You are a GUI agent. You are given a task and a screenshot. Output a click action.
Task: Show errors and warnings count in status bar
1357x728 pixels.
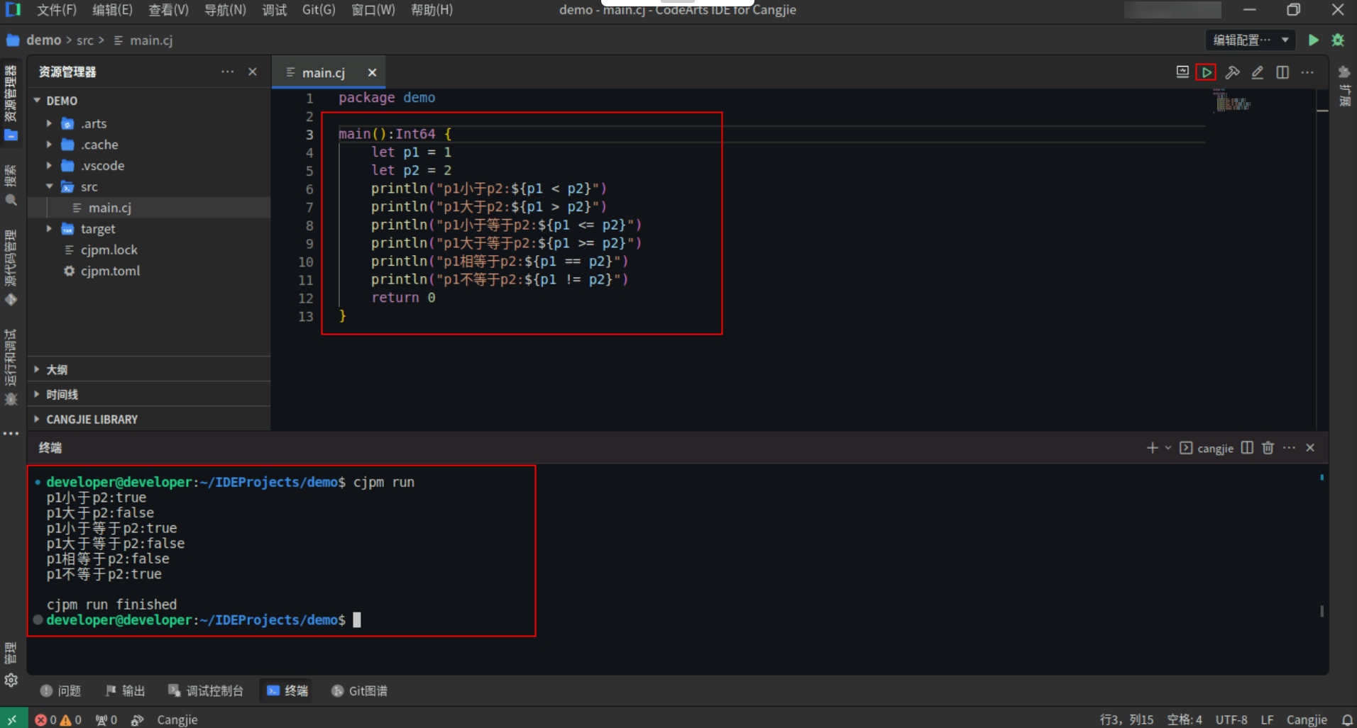58,719
